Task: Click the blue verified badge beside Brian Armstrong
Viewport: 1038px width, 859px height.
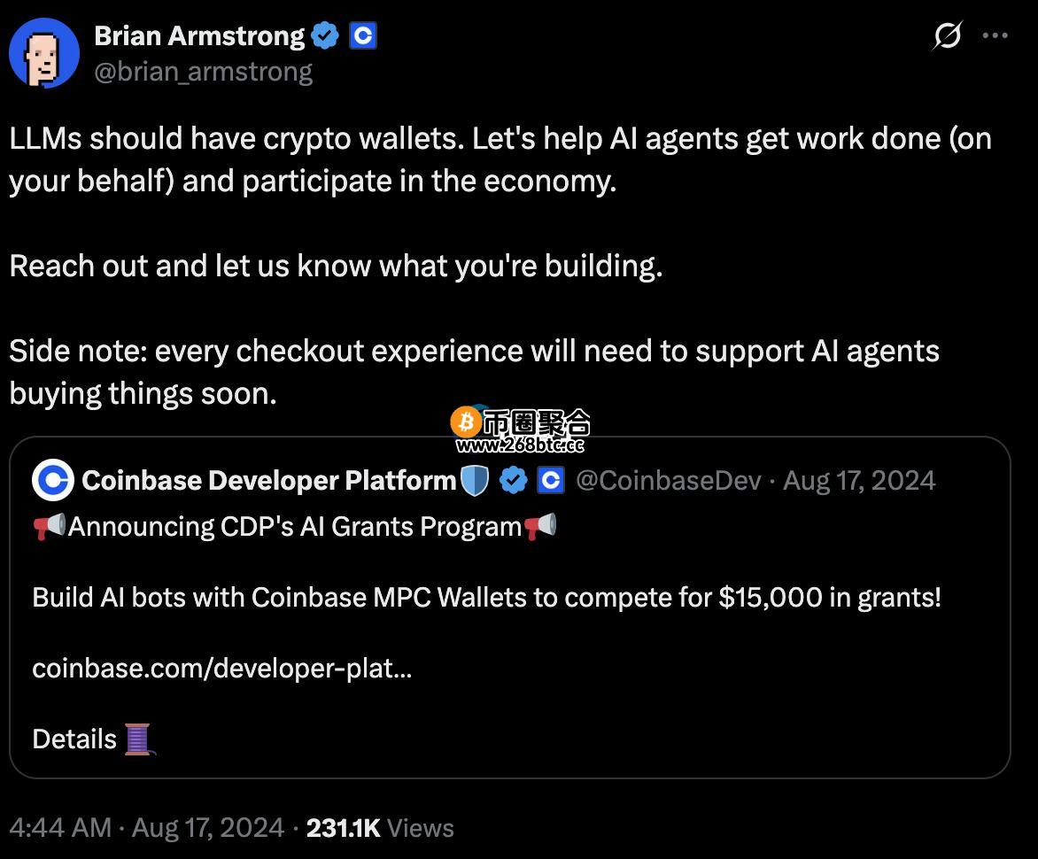Action: (325, 35)
